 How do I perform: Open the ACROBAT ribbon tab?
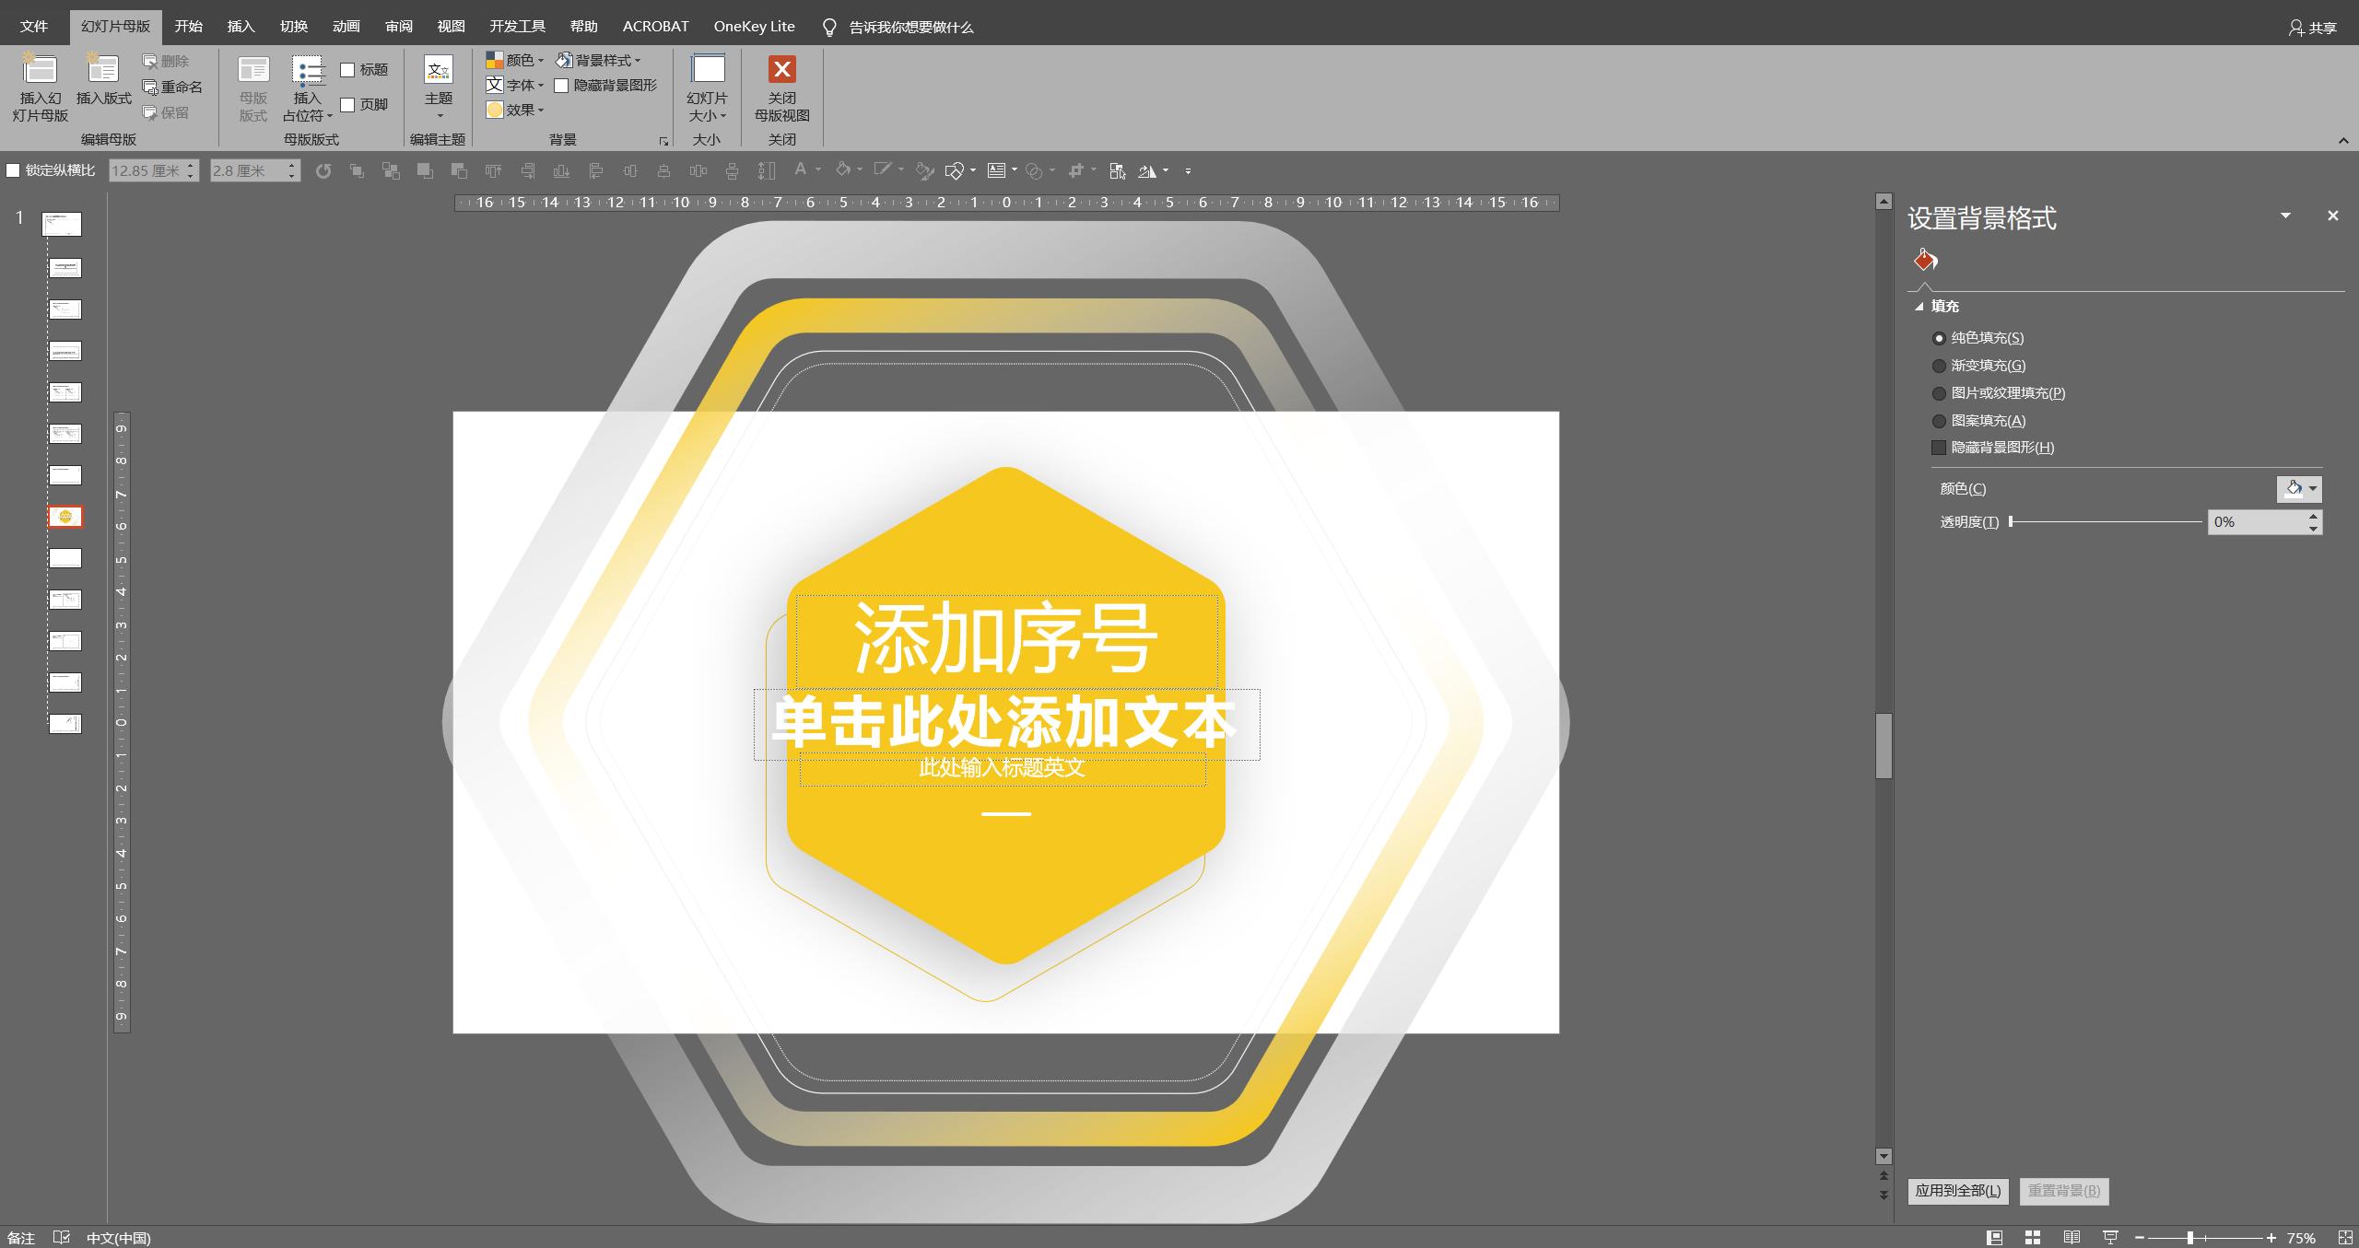[x=655, y=26]
